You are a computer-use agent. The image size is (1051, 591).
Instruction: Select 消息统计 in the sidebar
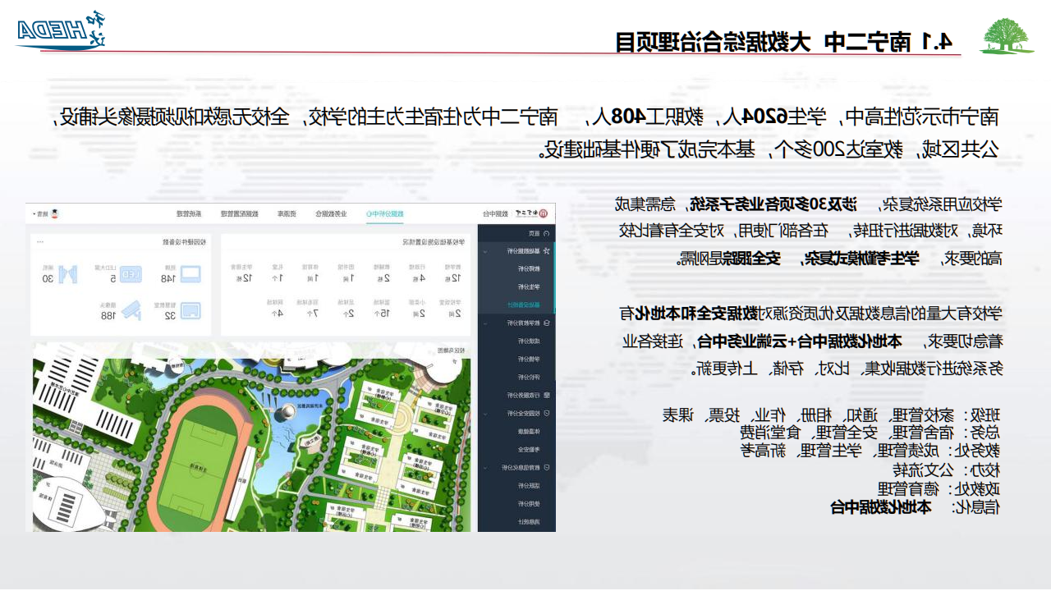coord(529,522)
